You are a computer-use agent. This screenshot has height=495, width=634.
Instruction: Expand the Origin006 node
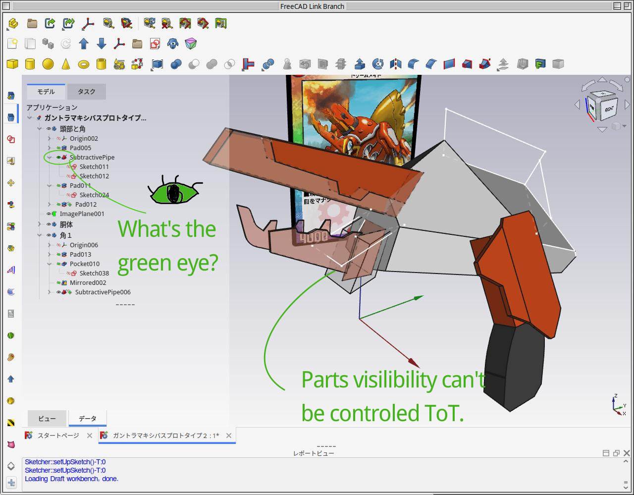click(49, 244)
